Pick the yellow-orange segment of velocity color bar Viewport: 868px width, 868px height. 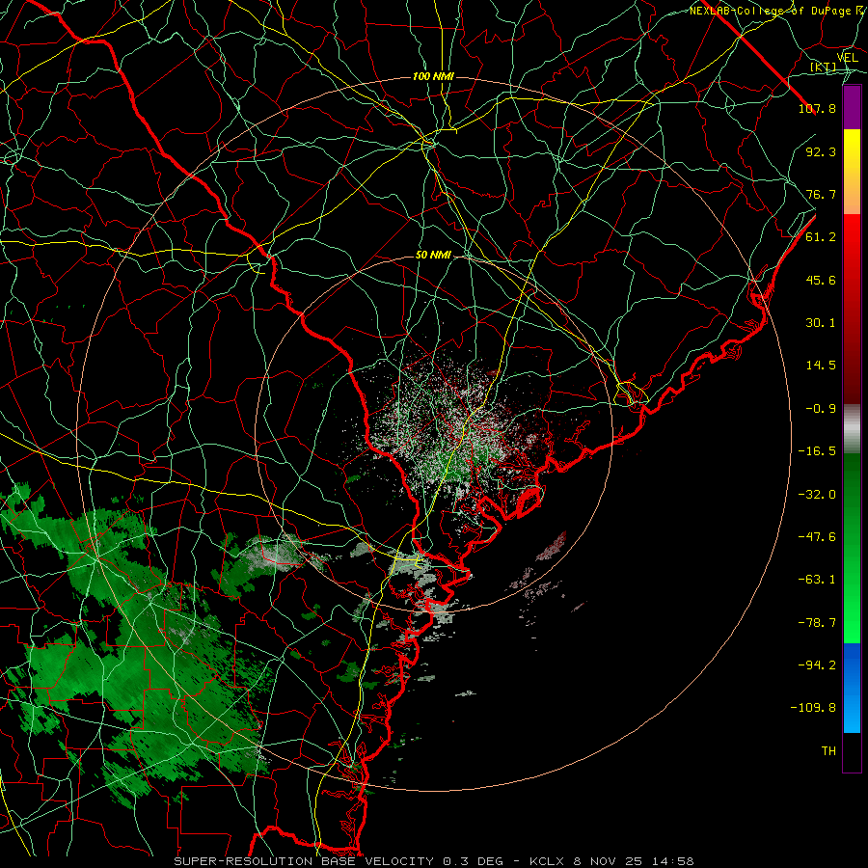pyautogui.click(x=852, y=172)
